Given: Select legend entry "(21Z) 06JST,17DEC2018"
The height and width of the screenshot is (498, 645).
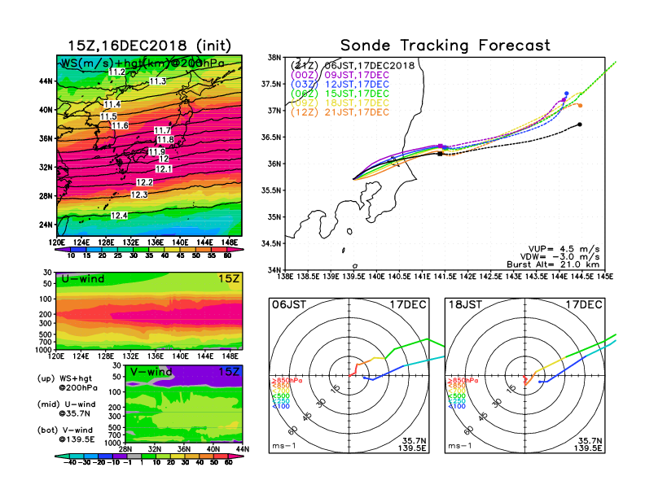Looking at the screenshot, I should 353,65.
